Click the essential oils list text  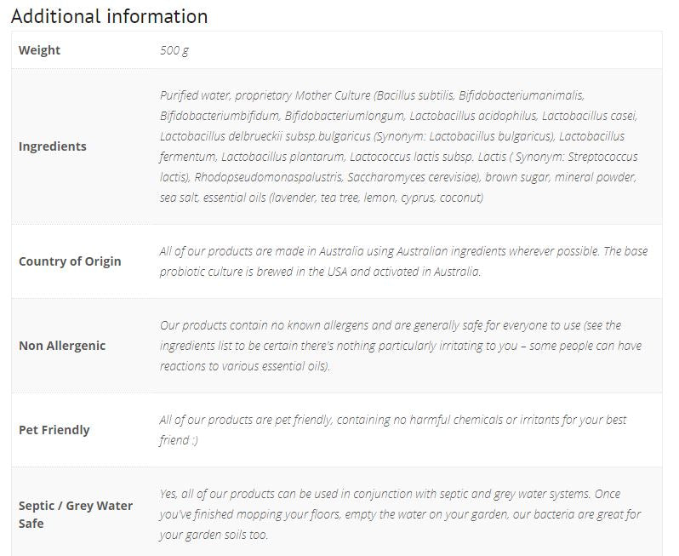pos(343,198)
